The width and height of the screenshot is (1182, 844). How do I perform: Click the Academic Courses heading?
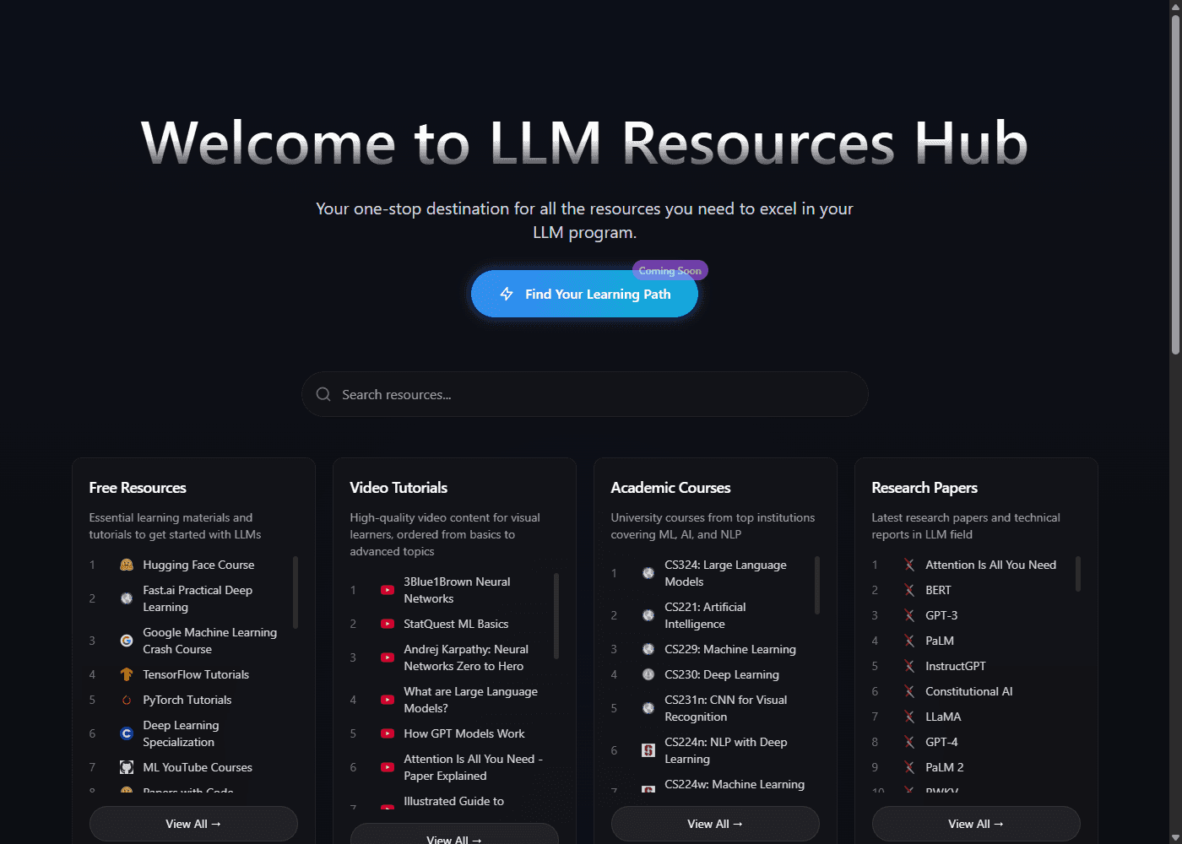[670, 488]
